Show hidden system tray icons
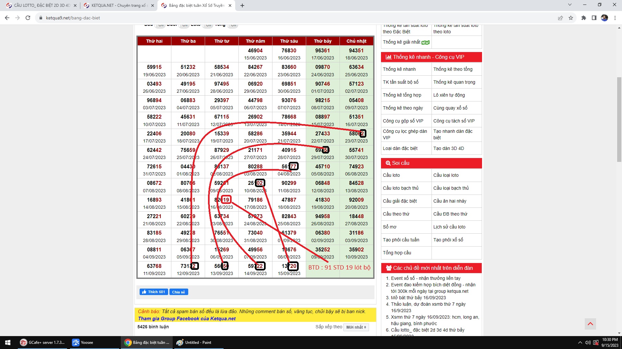 click(x=580, y=343)
